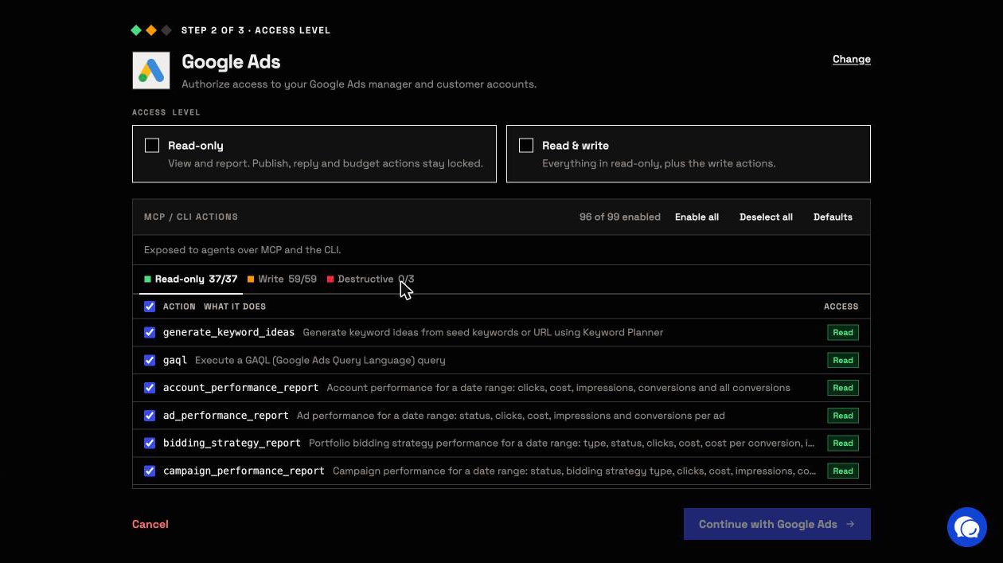Reset actions with the Defaults button

click(833, 217)
